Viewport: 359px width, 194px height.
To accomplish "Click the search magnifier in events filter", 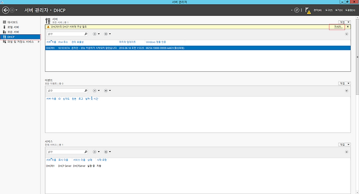I will [x=86, y=91].
